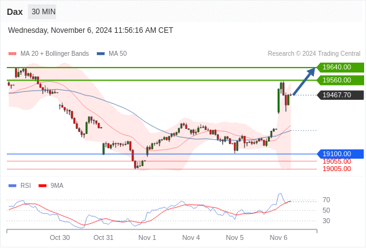366x248 pixels.
Task: Click the red 19005.00 support value
Action: coord(337,169)
